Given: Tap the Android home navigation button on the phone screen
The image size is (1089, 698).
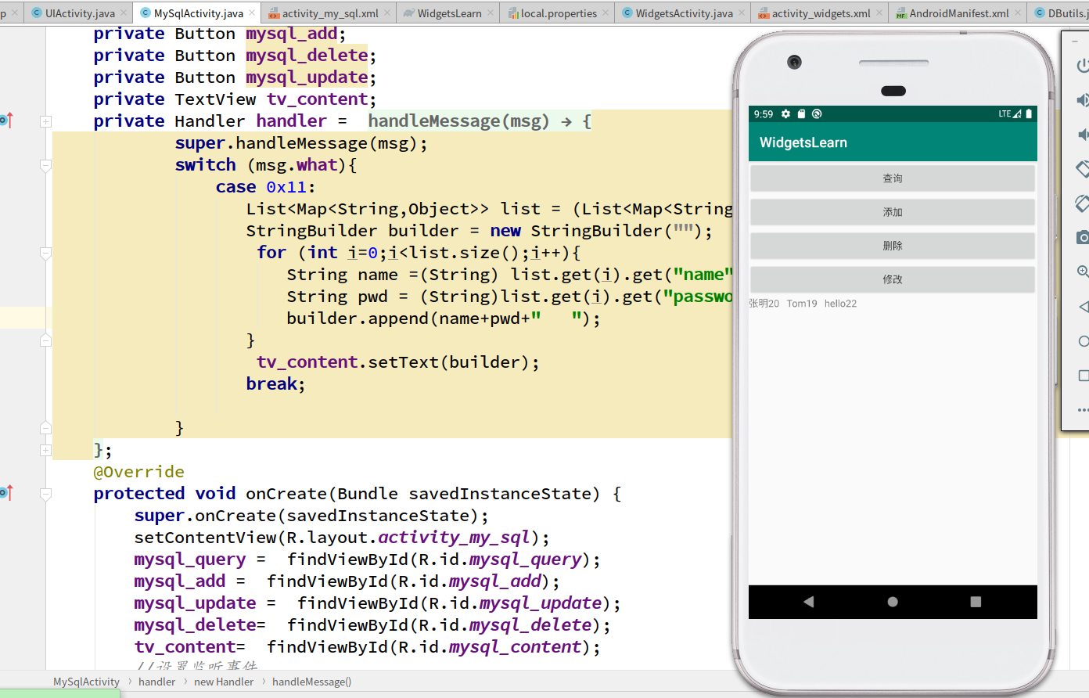Looking at the screenshot, I should [893, 602].
